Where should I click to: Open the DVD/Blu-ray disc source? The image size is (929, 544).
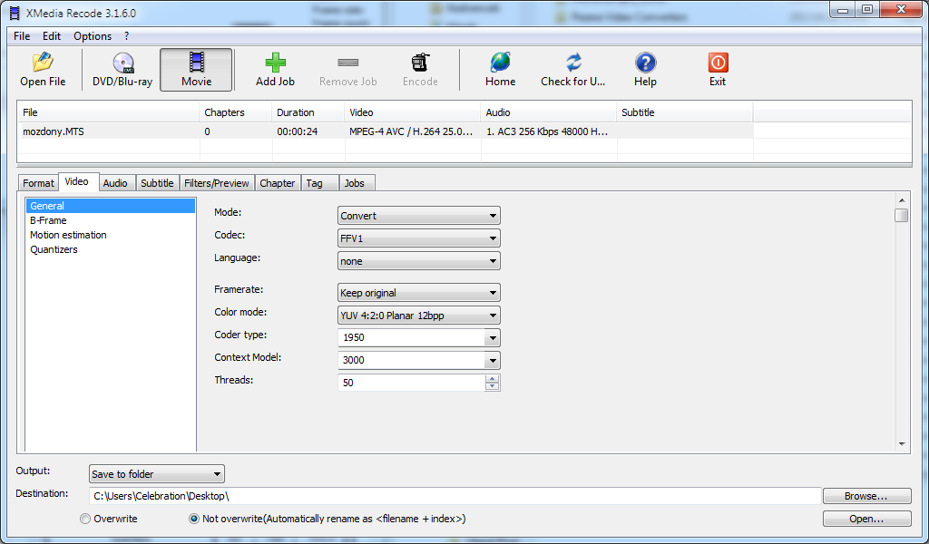tap(122, 69)
